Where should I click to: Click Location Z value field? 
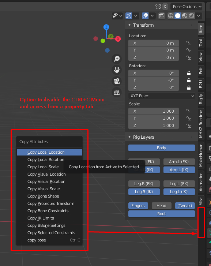(154, 57)
